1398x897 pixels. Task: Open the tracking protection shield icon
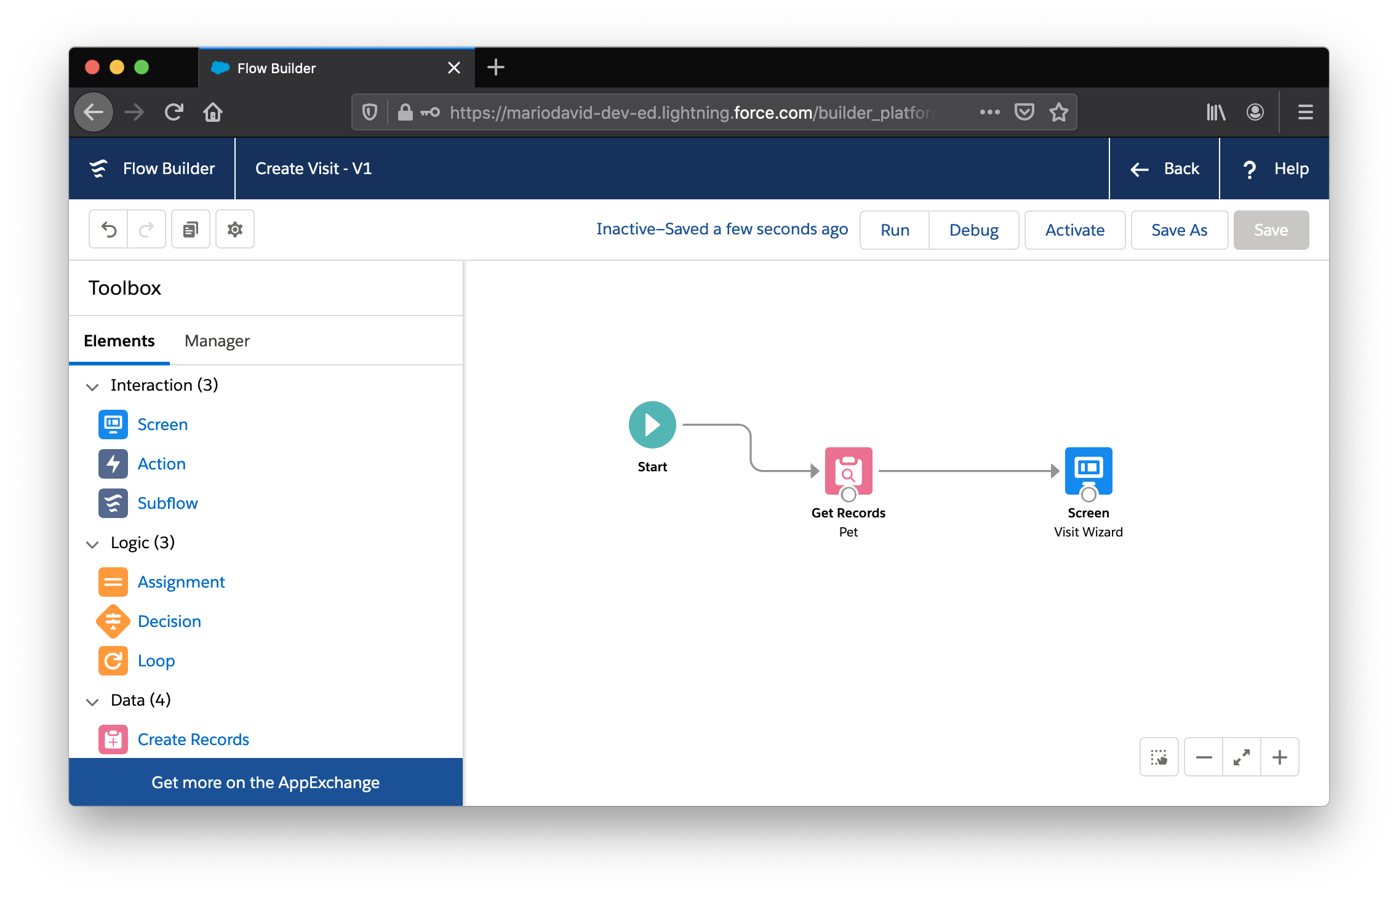(x=369, y=112)
